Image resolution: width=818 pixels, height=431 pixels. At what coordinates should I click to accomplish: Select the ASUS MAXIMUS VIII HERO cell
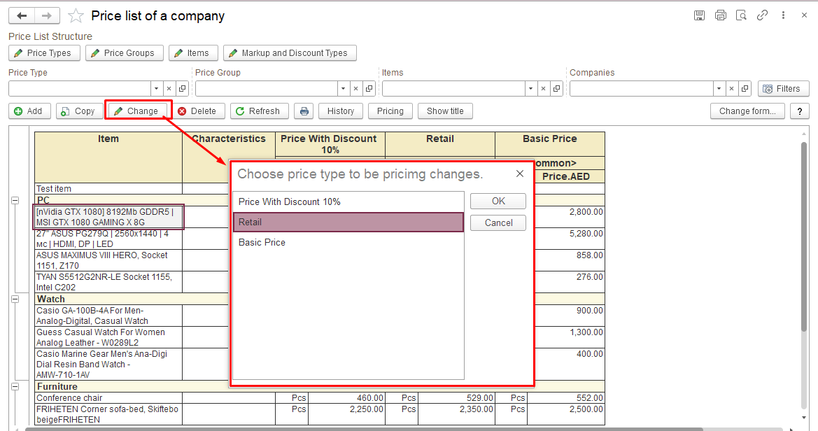pyautogui.click(x=108, y=260)
